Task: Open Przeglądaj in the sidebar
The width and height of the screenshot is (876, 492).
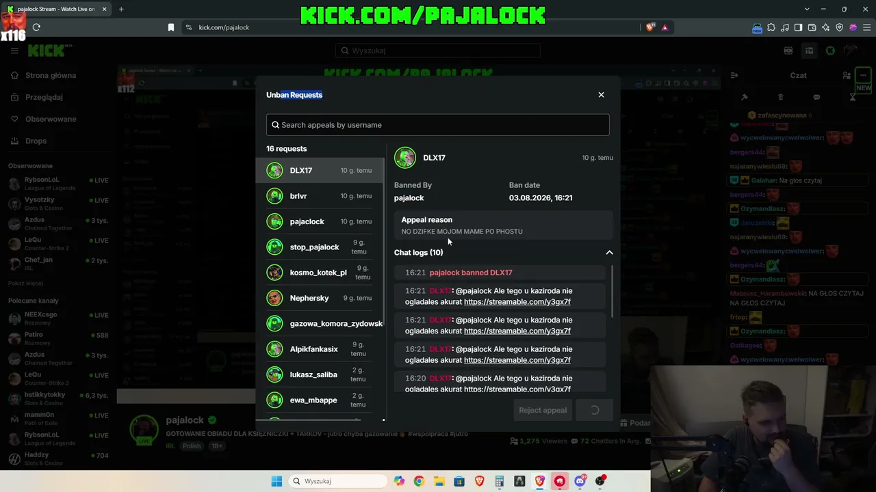Action: [x=44, y=97]
